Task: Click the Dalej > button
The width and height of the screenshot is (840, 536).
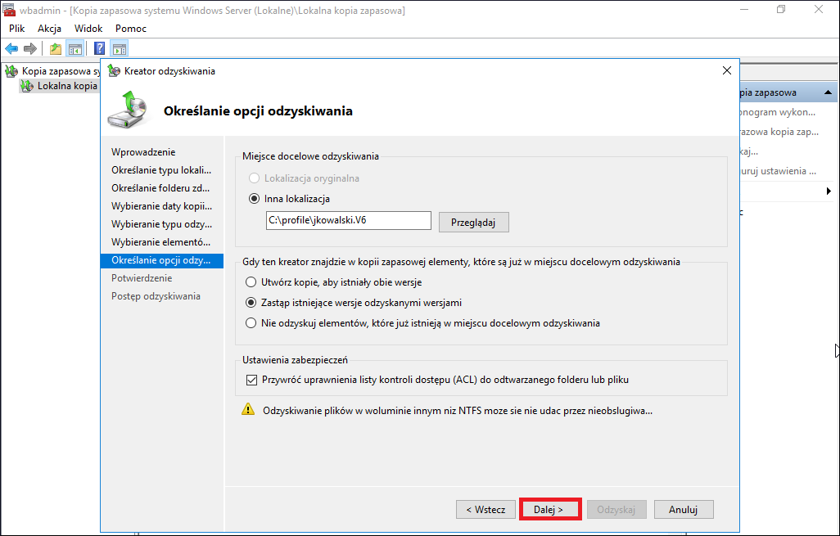Action: tap(549, 509)
